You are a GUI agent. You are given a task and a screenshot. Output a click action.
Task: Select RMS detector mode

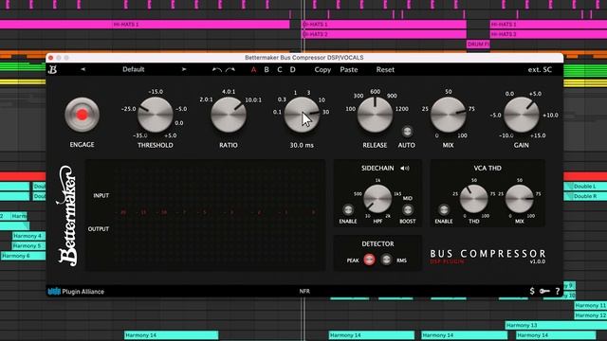tap(386, 260)
